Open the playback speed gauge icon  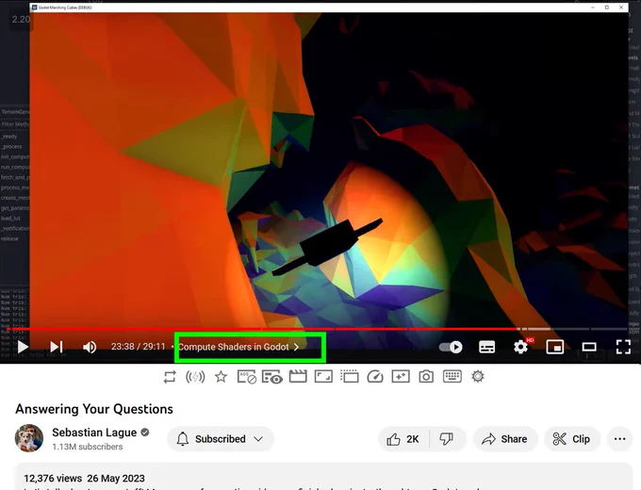coord(375,376)
